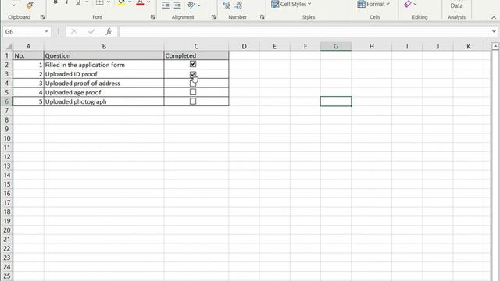Click the 'Completed' header cell
This screenshot has width=500, height=281.
[x=196, y=55]
